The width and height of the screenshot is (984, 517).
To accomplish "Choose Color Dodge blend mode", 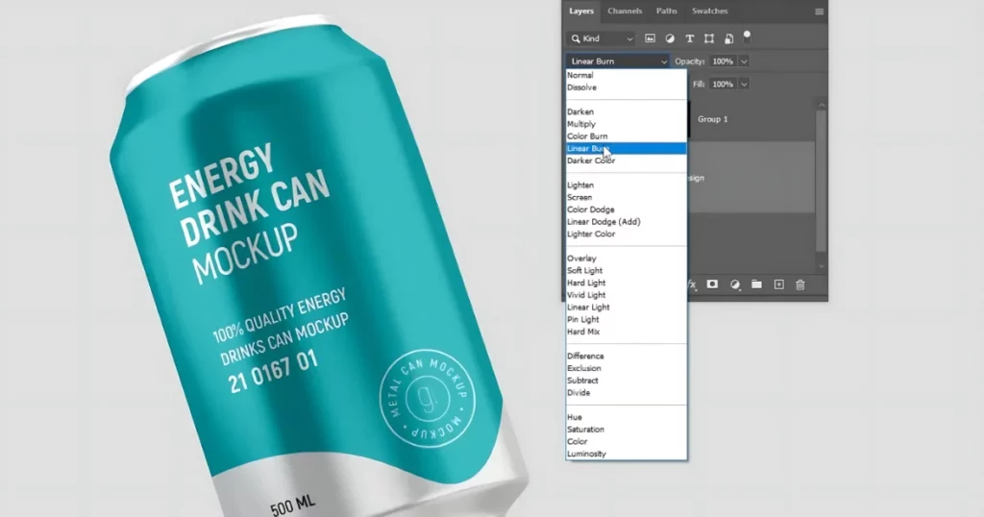I will 627,209.
